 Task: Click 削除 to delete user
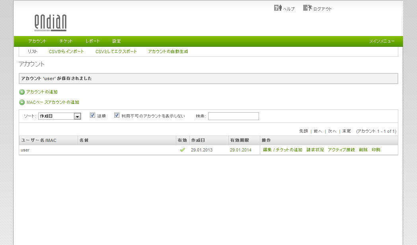[x=363, y=149]
